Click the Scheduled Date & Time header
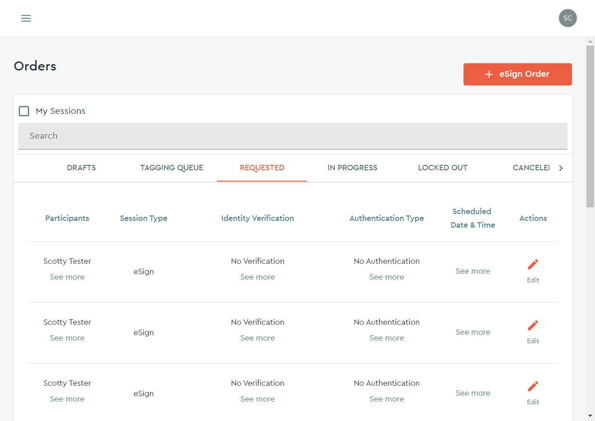595x421 pixels. (473, 218)
